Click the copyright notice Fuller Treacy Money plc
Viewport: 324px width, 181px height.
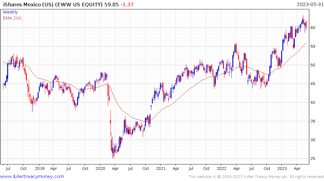point(266,177)
